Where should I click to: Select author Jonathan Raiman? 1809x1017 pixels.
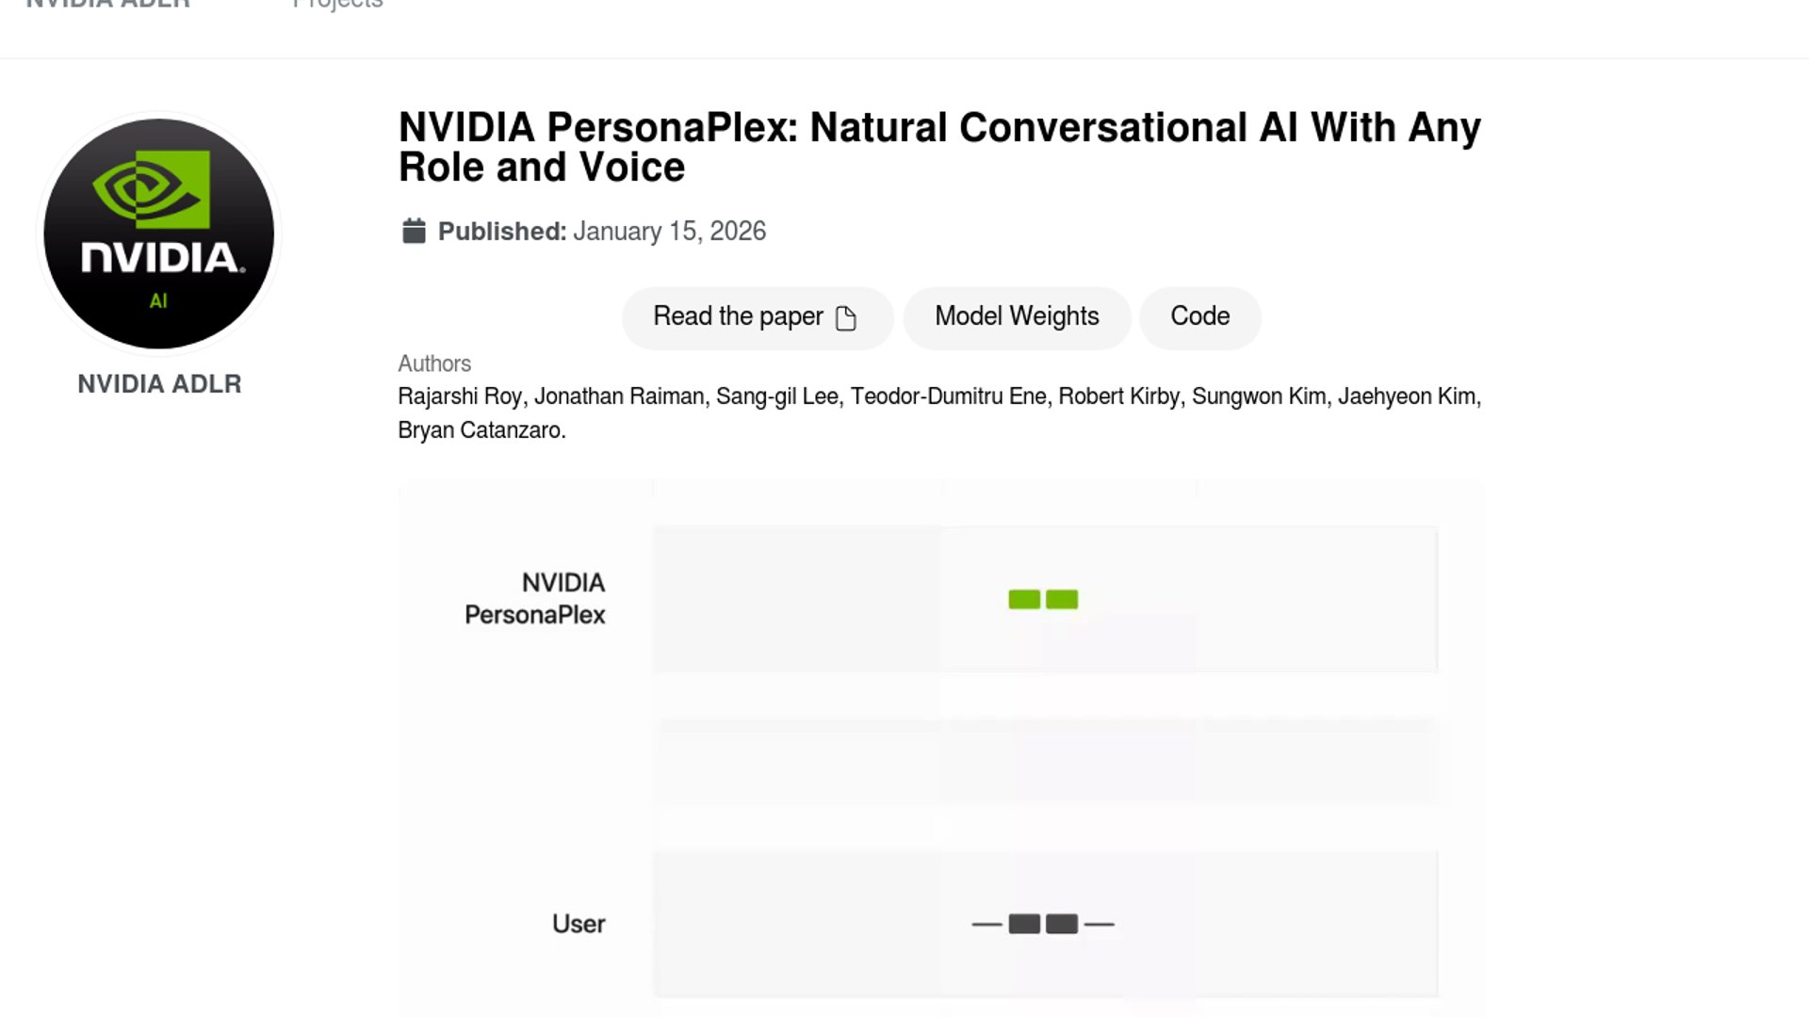coord(619,396)
